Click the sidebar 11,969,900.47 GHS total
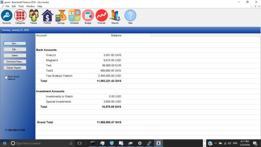Screen dimensions: 261x147 click(15, 130)
